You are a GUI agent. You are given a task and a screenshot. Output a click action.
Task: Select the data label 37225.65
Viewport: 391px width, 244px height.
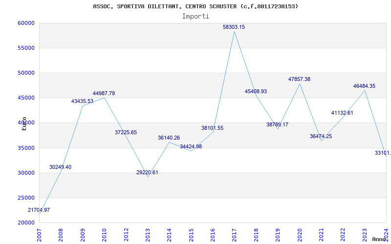tap(126, 132)
